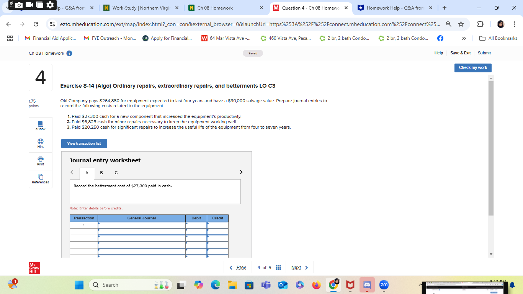Viewport: 523px width, 294px height.
Task: Go to the Next question
Action: tap(299, 268)
